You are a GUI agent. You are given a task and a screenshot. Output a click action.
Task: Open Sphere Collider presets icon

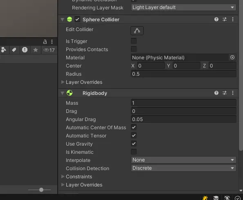[x=225, y=19]
